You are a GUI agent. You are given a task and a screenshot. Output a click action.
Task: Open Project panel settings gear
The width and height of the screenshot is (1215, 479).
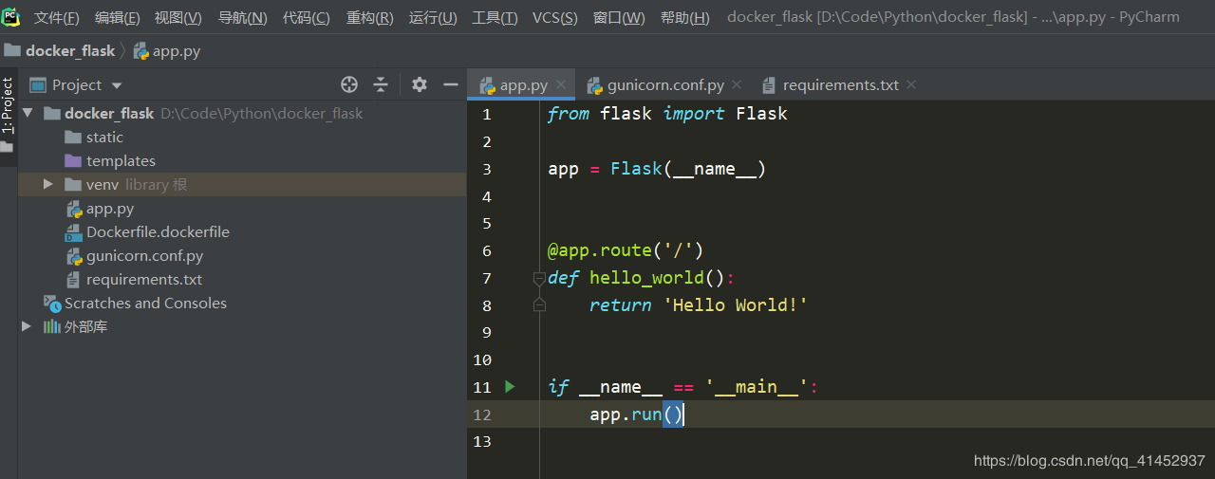(420, 84)
